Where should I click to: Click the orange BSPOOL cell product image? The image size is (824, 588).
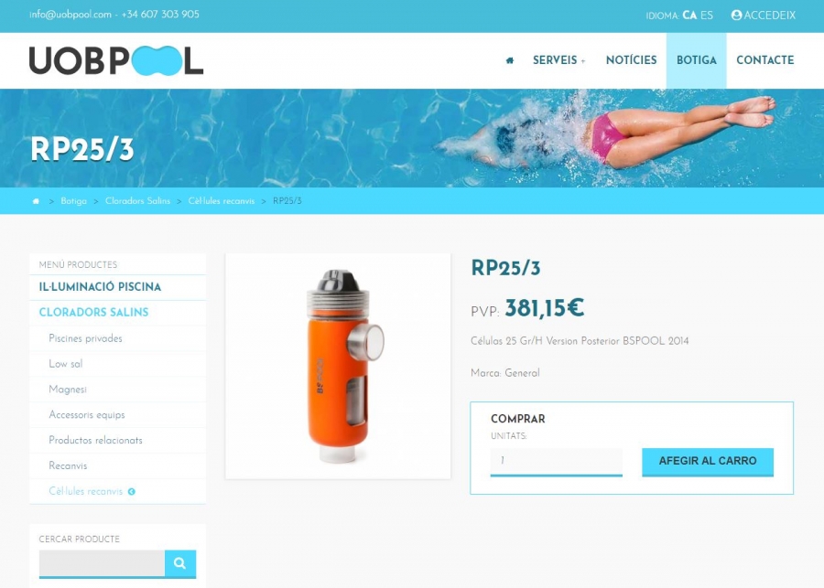click(338, 366)
